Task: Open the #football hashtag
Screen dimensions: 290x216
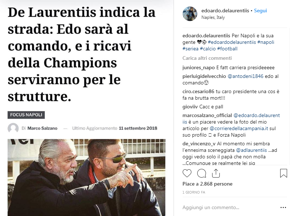Action: tap(227, 49)
